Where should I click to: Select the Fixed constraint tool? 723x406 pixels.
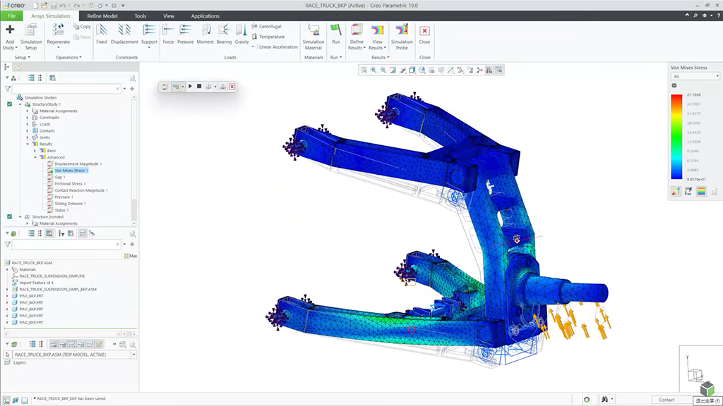click(x=101, y=30)
